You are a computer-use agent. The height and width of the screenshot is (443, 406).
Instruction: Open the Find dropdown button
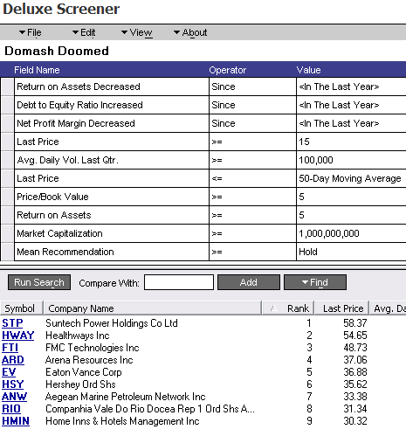[x=315, y=282]
